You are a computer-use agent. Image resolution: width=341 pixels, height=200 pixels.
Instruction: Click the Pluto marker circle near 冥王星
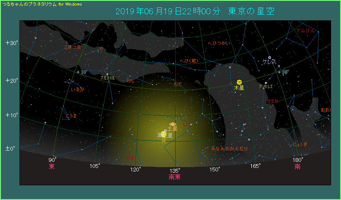point(165,130)
